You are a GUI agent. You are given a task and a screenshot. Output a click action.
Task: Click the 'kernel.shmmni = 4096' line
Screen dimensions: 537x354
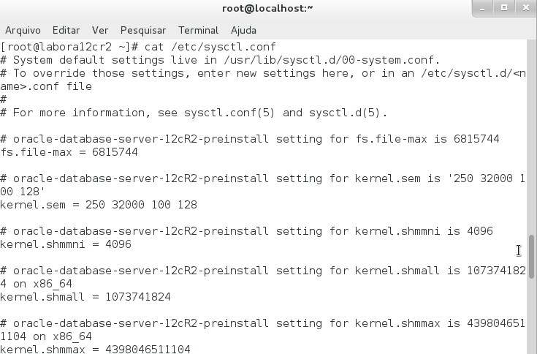tap(66, 244)
